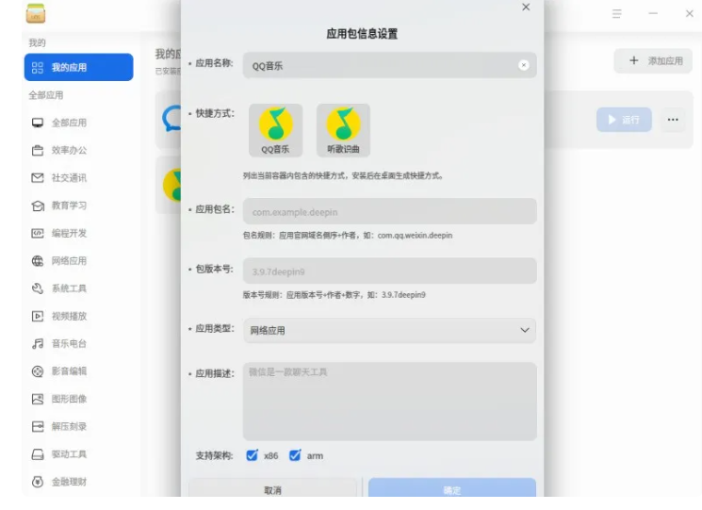Click the app store logo icon

pos(36,13)
